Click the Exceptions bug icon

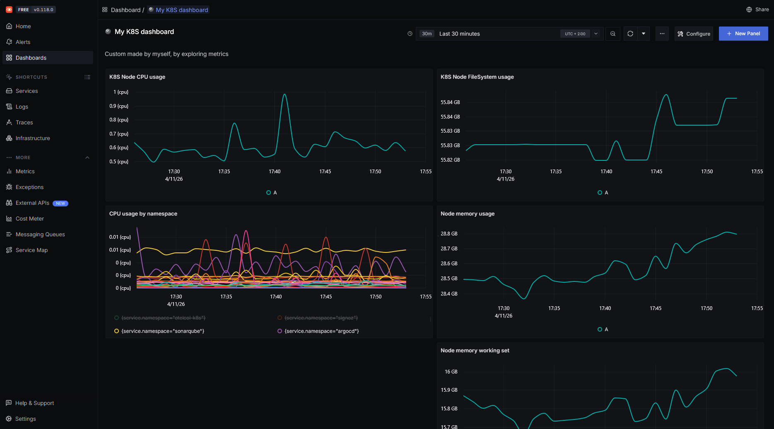[x=9, y=187]
